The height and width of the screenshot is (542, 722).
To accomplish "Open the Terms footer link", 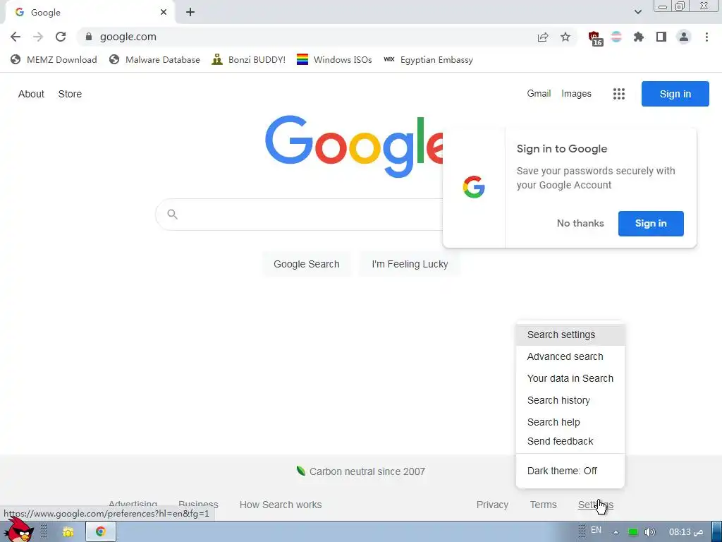I will (544, 505).
